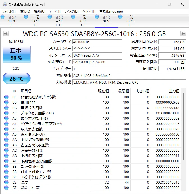Click total host writes value 165 GB
189x194 pixels.
(172, 48)
